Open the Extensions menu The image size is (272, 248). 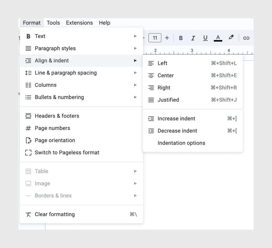pos(79,23)
